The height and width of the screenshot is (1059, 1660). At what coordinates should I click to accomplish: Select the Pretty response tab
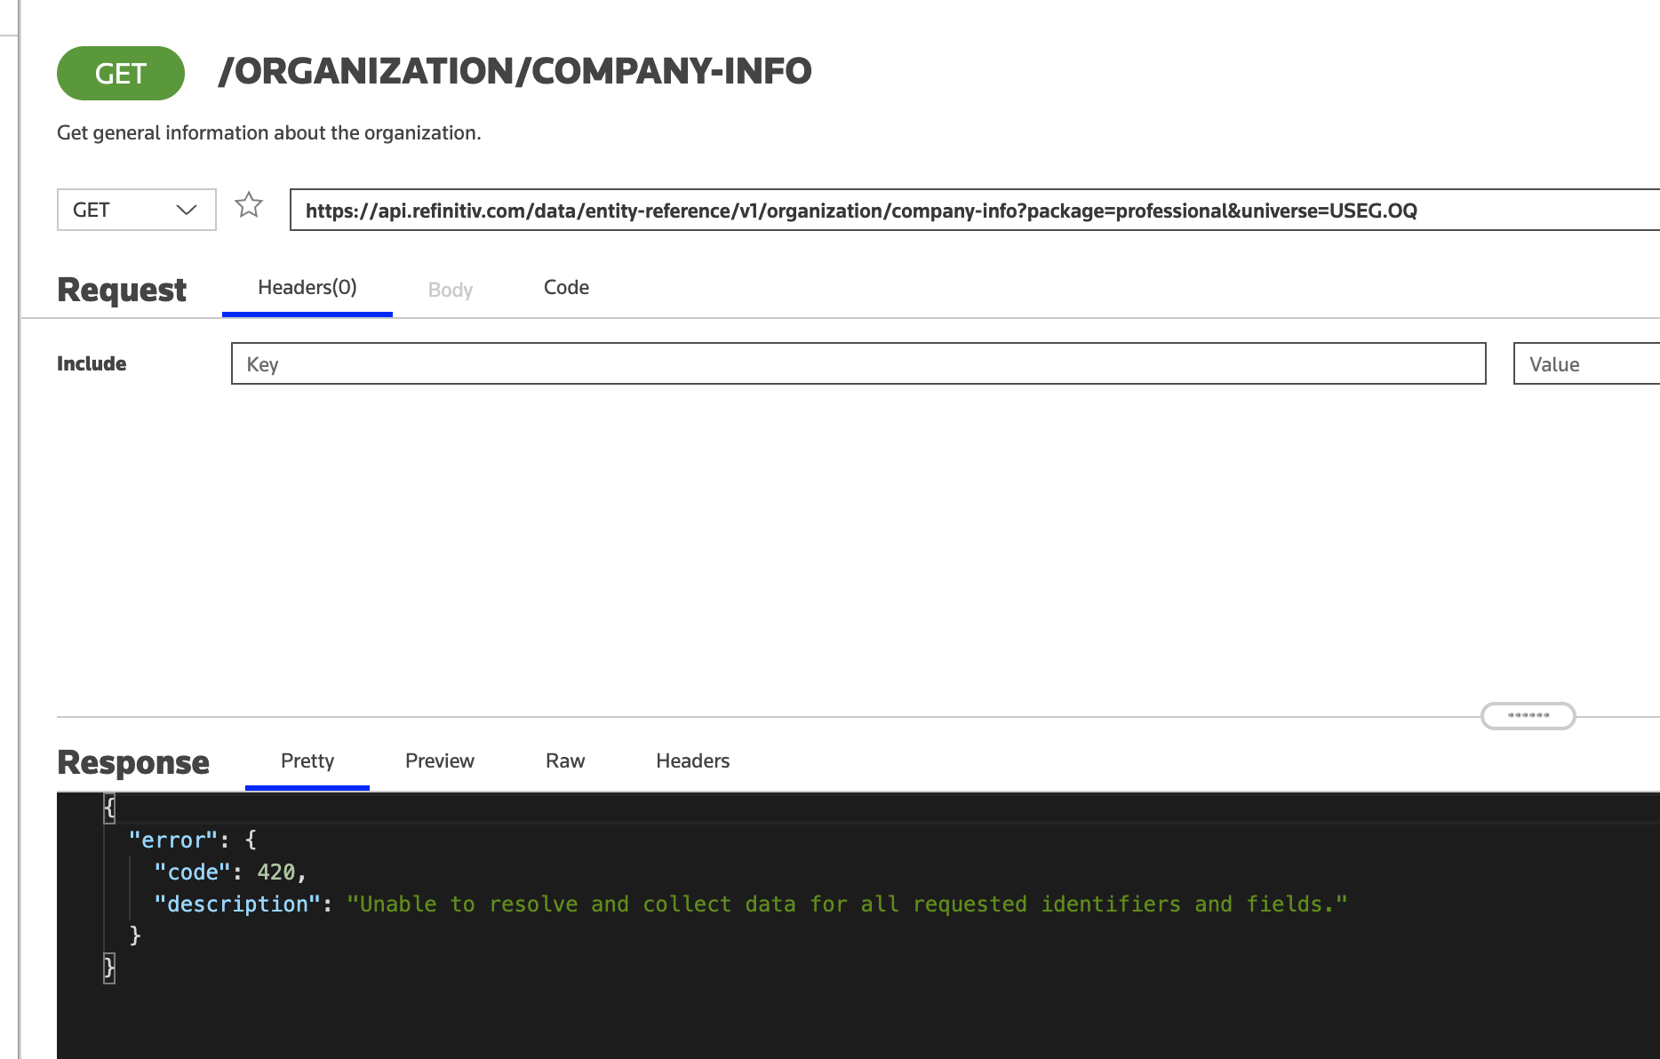click(x=307, y=761)
